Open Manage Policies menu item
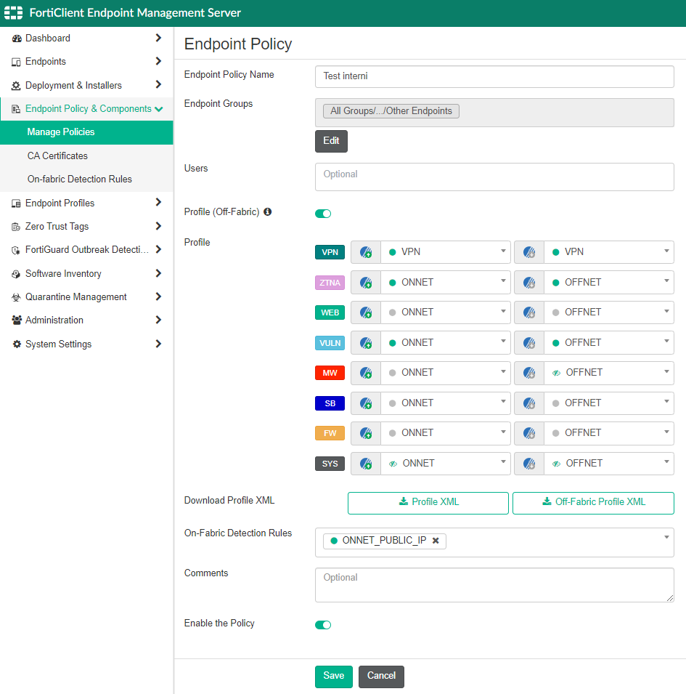This screenshot has width=686, height=694. coord(86,132)
